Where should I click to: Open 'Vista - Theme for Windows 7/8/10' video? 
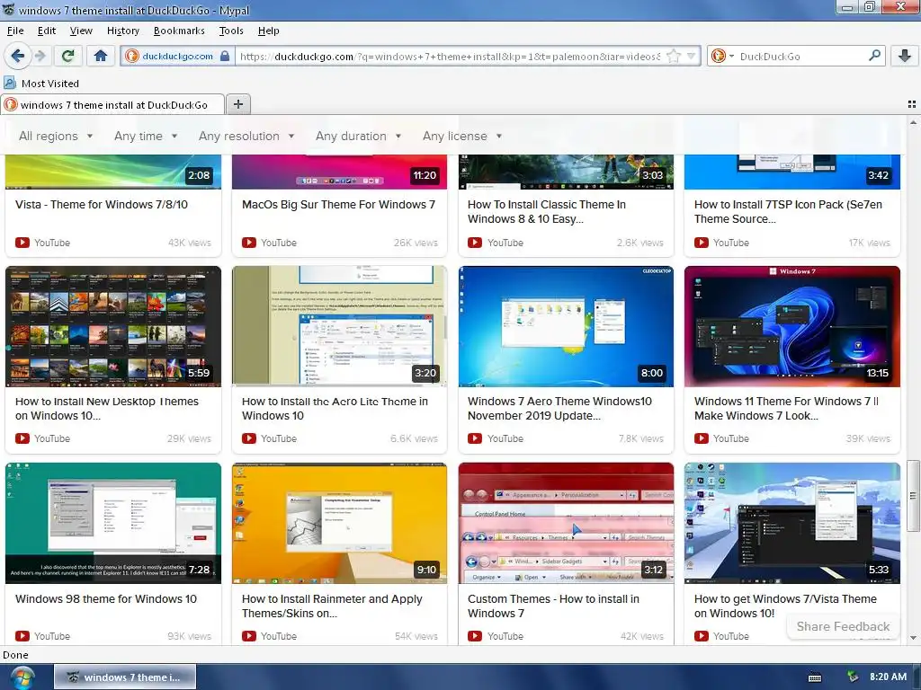(x=102, y=204)
